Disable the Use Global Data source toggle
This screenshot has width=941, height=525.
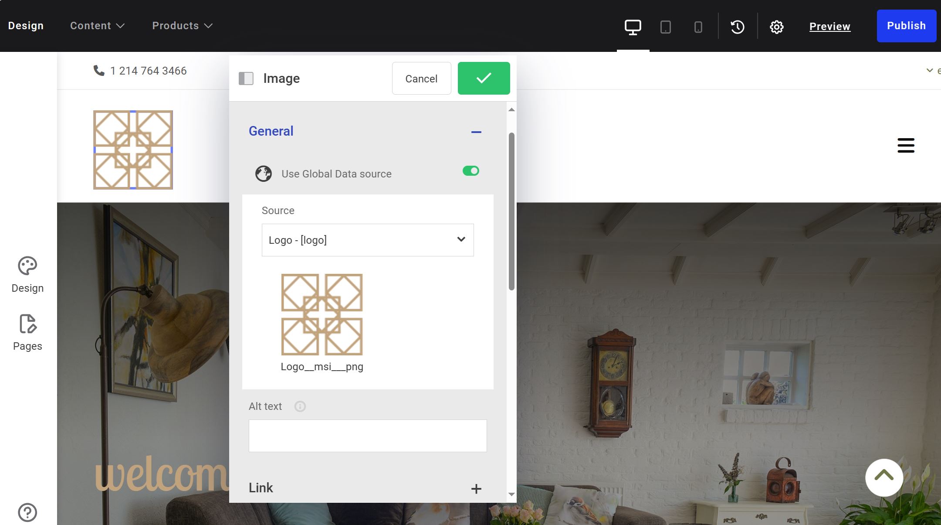click(470, 171)
